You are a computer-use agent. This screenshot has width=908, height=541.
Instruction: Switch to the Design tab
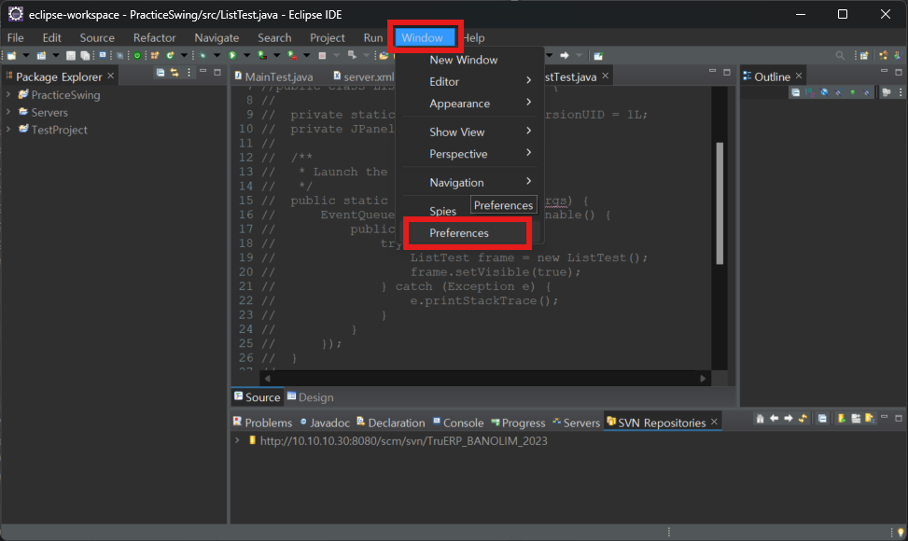pos(310,397)
